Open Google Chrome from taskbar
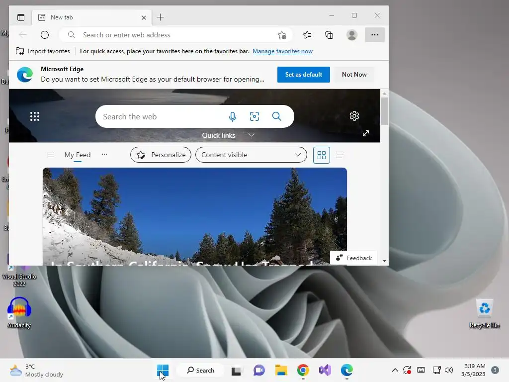 click(303, 370)
